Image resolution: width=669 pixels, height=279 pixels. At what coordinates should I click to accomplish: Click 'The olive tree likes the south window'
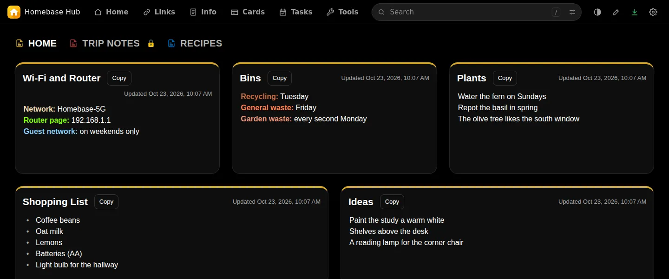[x=518, y=119]
